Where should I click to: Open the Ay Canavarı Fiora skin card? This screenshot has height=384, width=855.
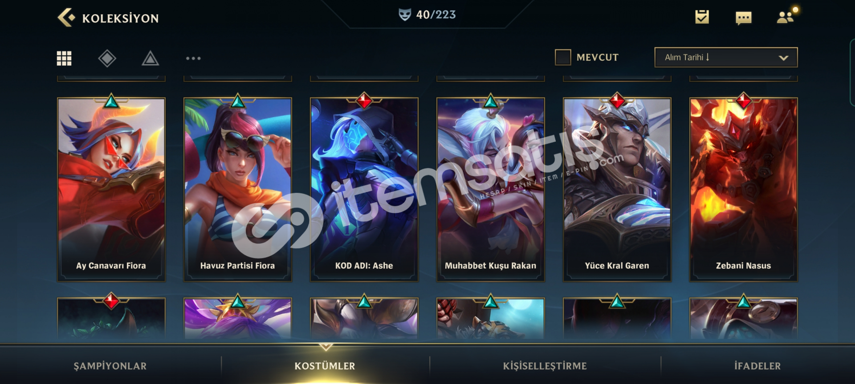click(111, 189)
